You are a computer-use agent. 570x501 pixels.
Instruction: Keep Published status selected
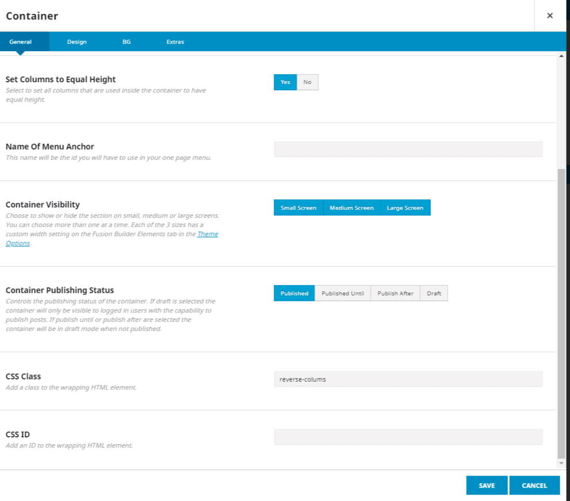(x=294, y=293)
